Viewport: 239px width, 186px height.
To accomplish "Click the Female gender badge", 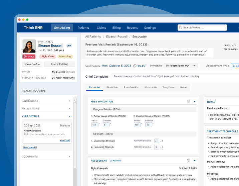I will [28, 57].
